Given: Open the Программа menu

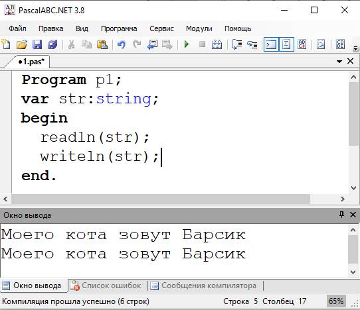Looking at the screenshot, I should [x=119, y=28].
